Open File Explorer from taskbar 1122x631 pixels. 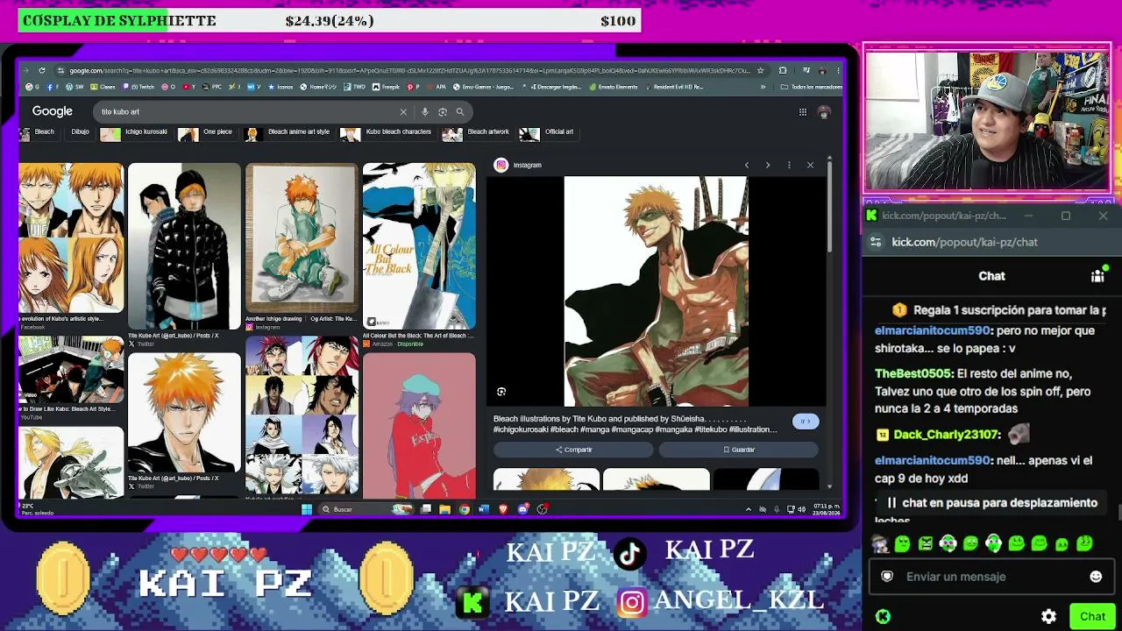coord(444,509)
